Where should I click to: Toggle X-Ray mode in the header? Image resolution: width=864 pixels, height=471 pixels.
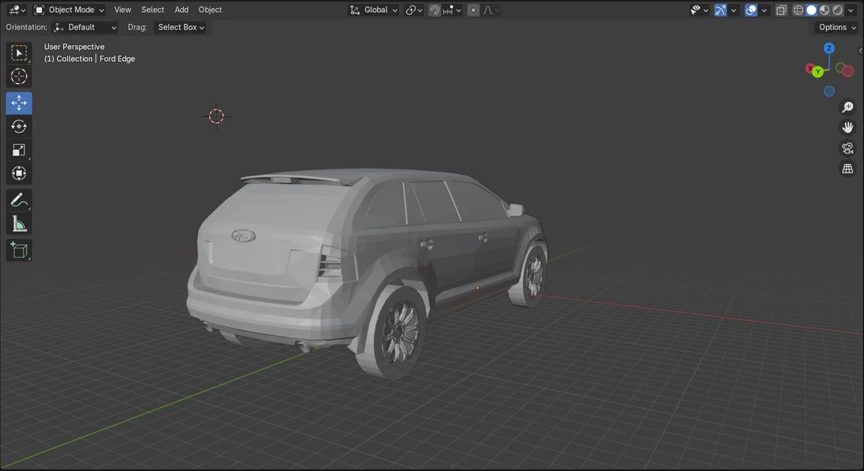[x=781, y=10]
